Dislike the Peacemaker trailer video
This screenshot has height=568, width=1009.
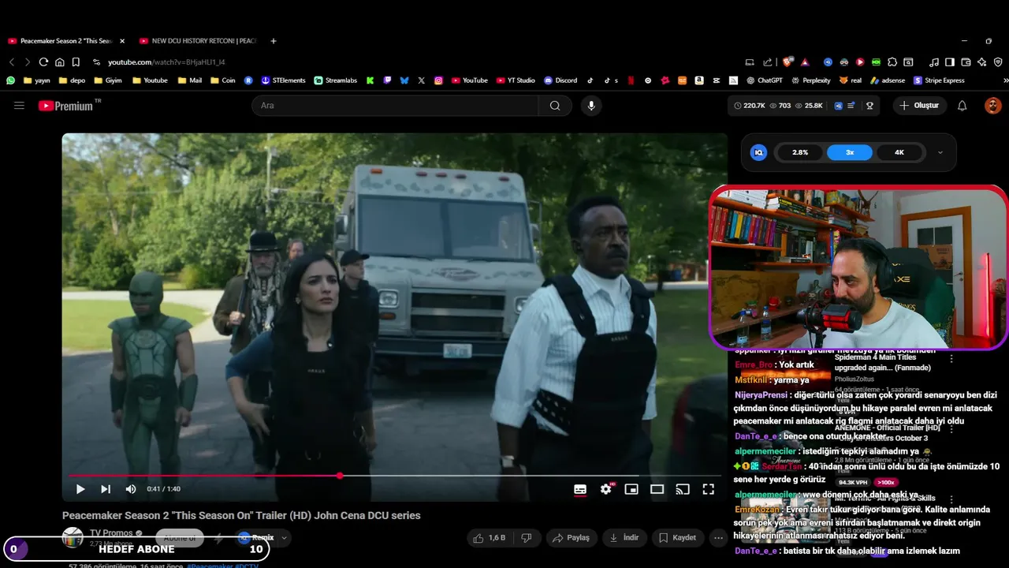pyautogui.click(x=527, y=538)
